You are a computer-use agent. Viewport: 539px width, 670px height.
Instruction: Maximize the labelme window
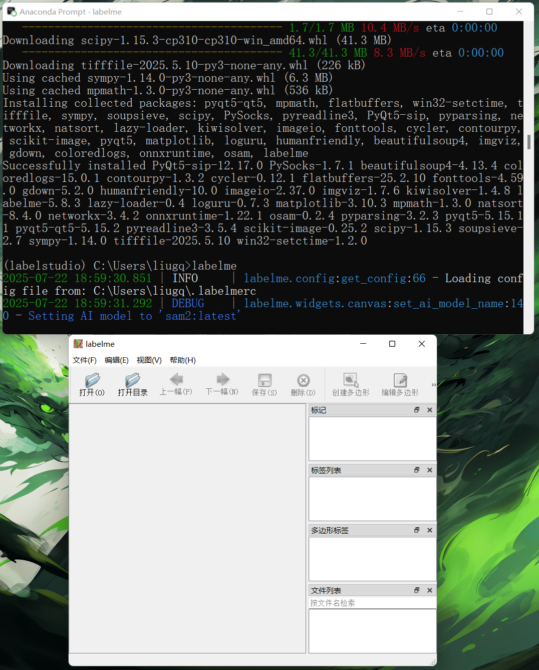[392, 344]
